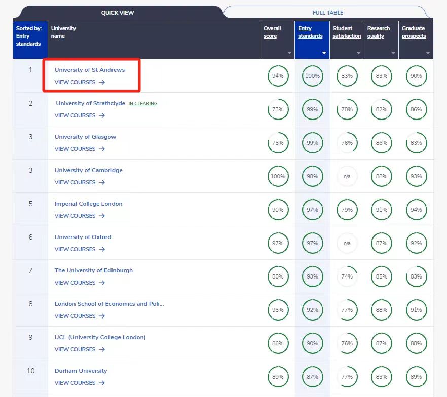Open Research quality sort dropdown arrow
Viewport: 447px width, 397px height.
(393, 53)
